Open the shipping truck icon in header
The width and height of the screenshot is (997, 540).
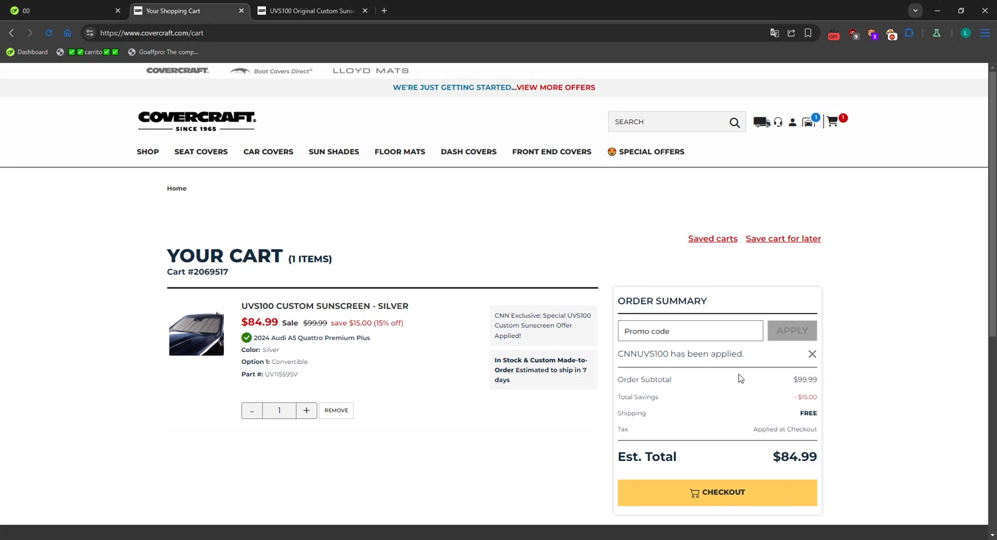[761, 122]
